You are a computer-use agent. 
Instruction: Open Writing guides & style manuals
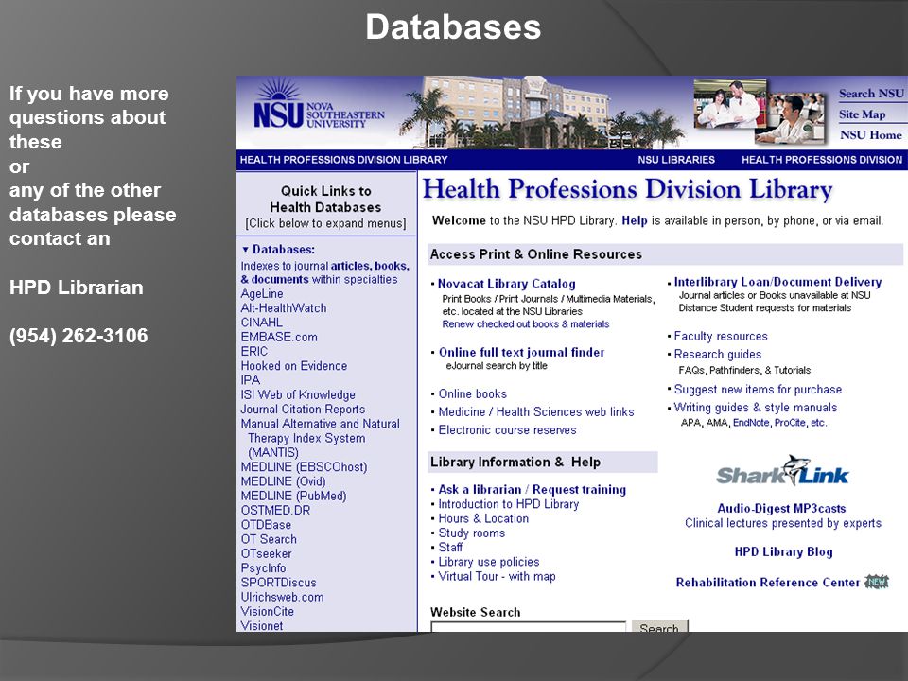755,407
